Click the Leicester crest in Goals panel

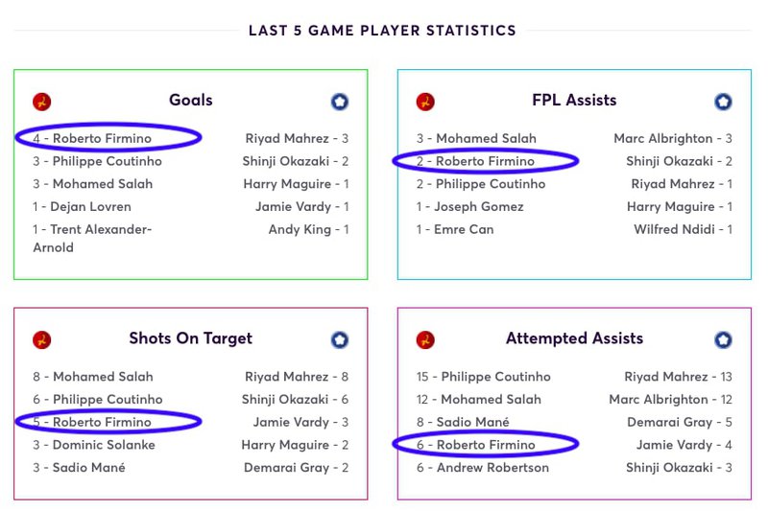[340, 102]
